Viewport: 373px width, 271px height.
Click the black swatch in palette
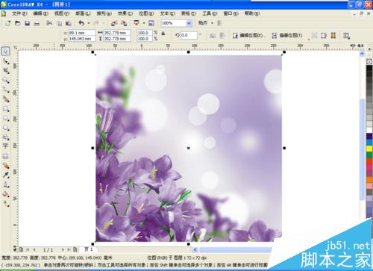369,68
